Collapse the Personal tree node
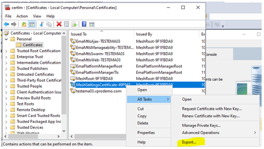This screenshot has width=264, height=149. click(x=6, y=39)
